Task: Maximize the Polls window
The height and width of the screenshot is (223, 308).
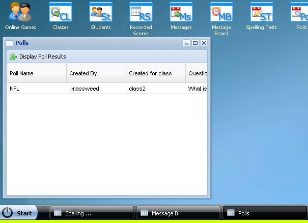Action: [x=195, y=43]
